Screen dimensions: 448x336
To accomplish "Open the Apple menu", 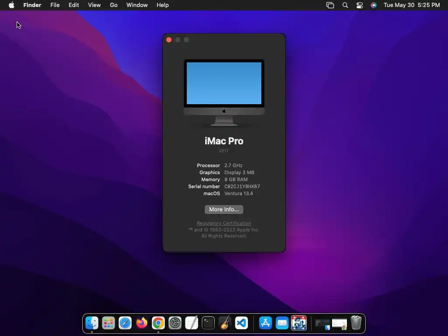I will pyautogui.click(x=11, y=5).
